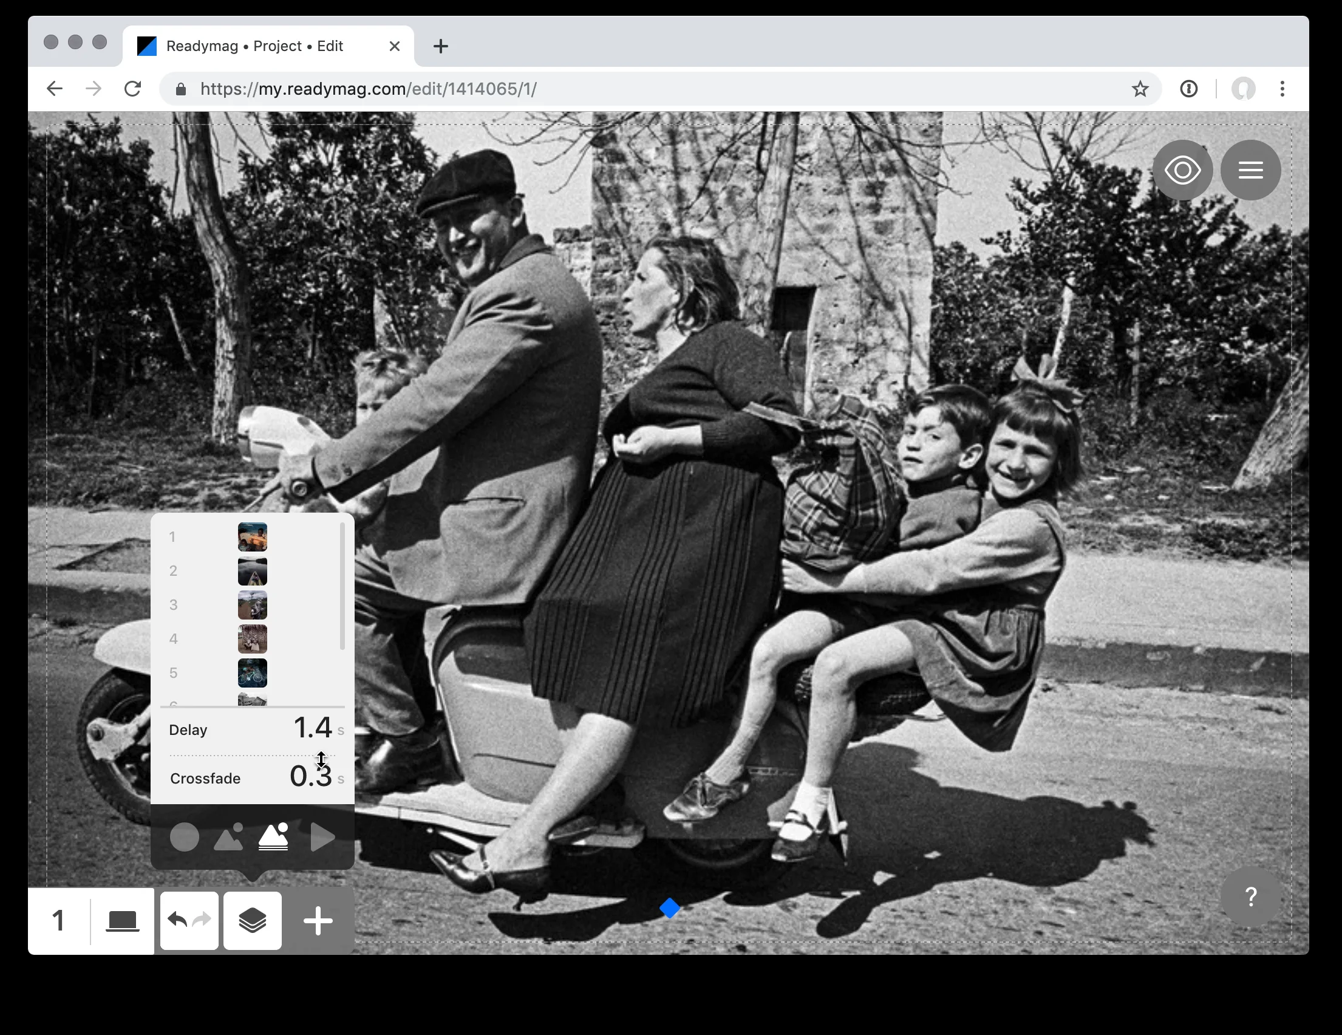Open the preview eye button
This screenshot has height=1035, width=1342.
(1182, 170)
